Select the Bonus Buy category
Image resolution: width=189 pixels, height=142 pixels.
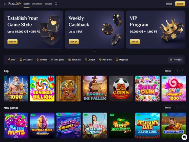point(75,60)
